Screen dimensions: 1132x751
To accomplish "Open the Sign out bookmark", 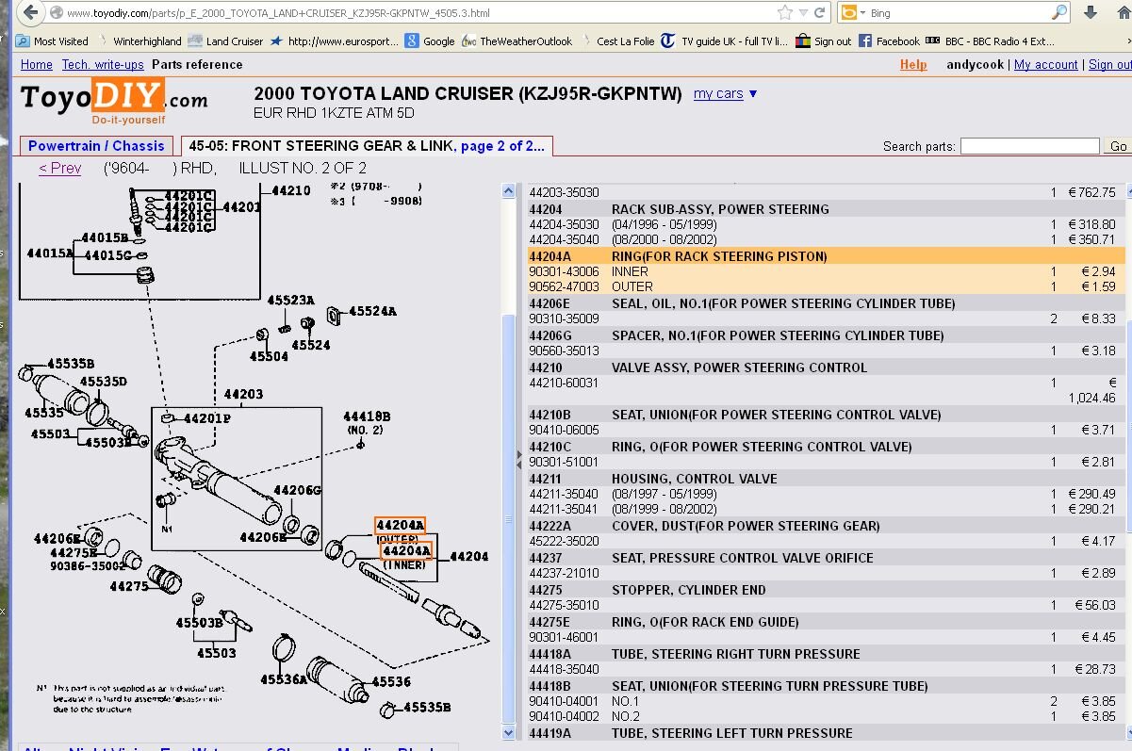I will click(x=824, y=41).
